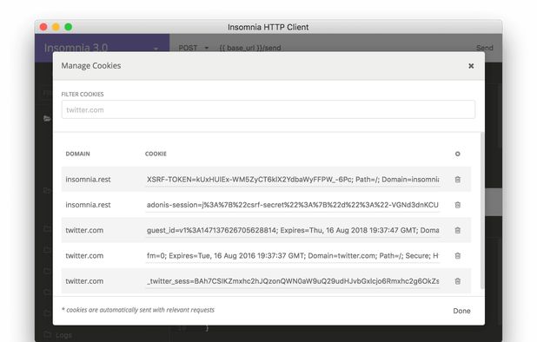
Task: Click the Send button behind the dialog
Action: [x=485, y=48]
